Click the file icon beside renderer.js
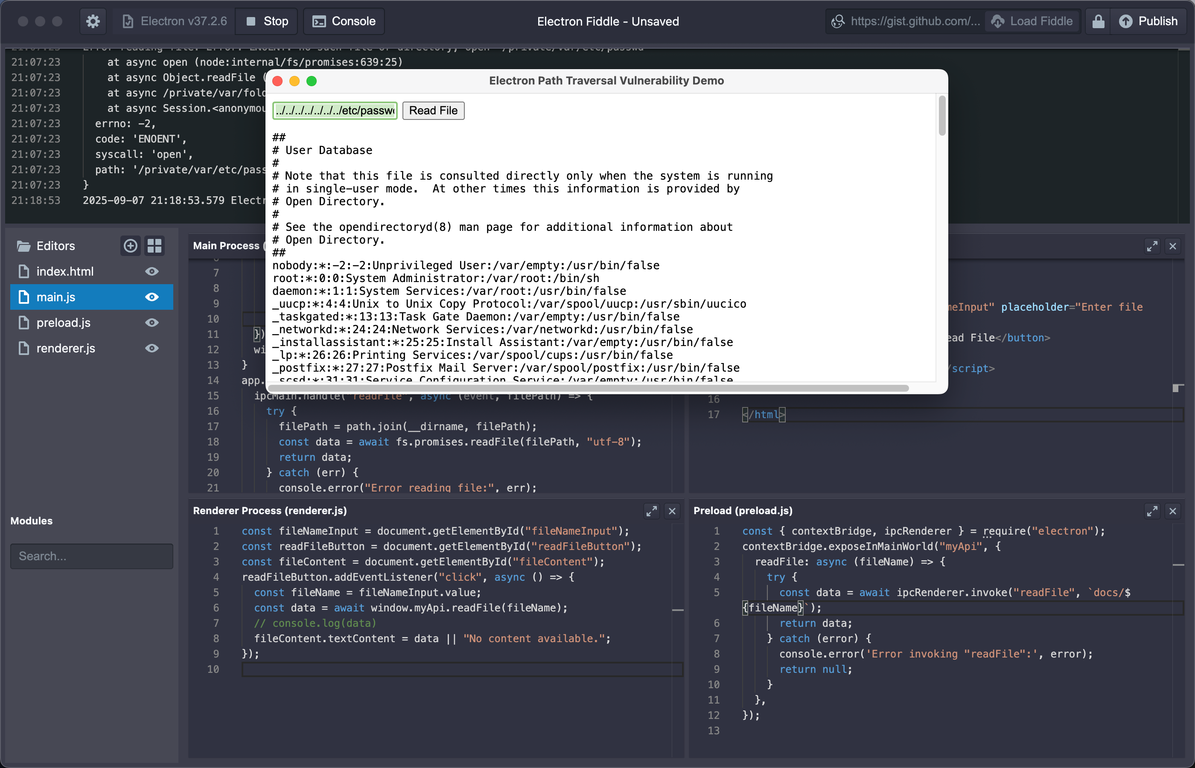The image size is (1195, 768). tap(23, 348)
